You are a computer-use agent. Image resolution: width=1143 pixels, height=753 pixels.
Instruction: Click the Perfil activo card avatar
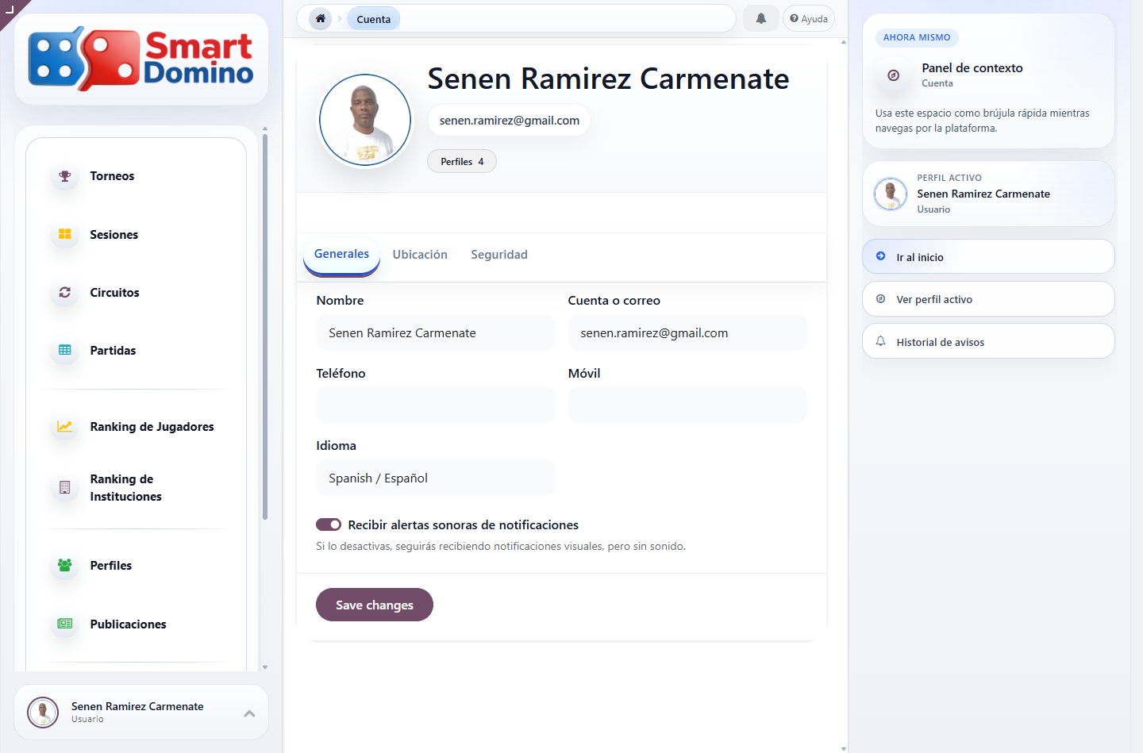[891, 194]
